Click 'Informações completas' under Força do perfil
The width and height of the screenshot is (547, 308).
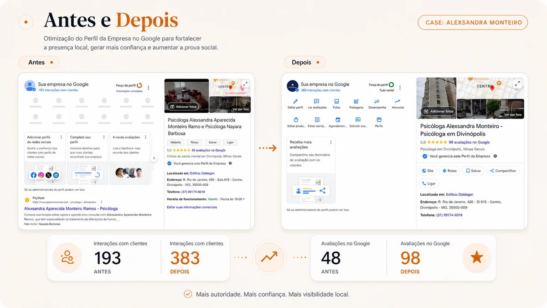coord(129,91)
